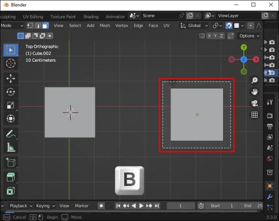Open the Tool properties tab icon
The image size is (279, 221).
click(270, 102)
